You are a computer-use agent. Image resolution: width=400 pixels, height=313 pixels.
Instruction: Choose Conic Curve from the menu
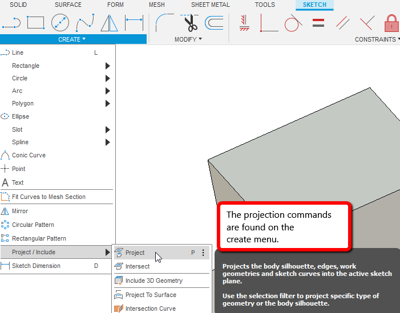(56, 155)
